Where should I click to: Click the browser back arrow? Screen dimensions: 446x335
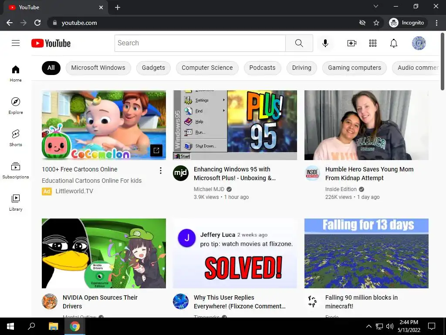coord(10,23)
